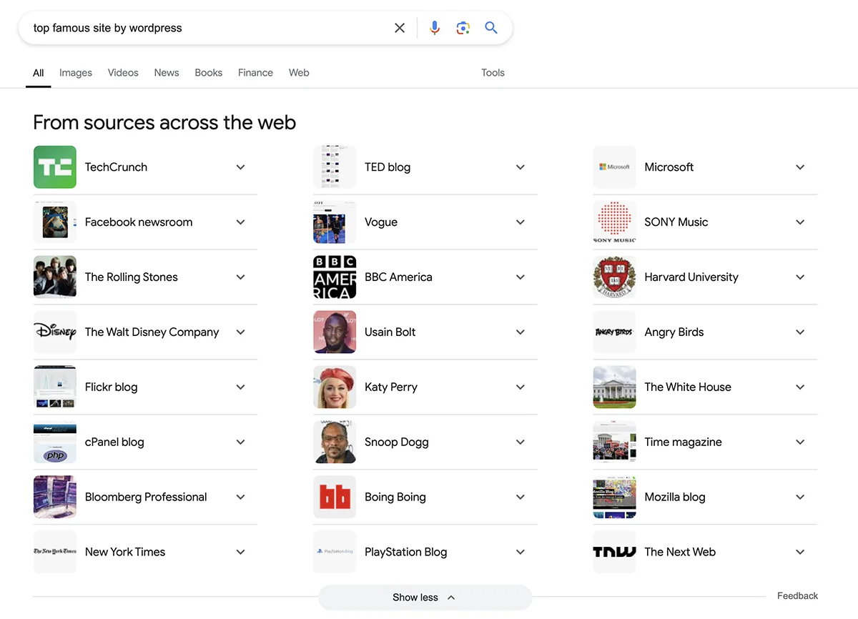Click the Flickr blog thumbnail

[x=55, y=387]
